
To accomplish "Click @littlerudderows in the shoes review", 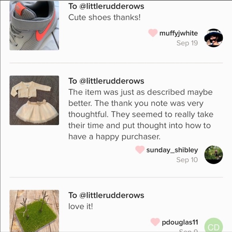I will 112,6.
